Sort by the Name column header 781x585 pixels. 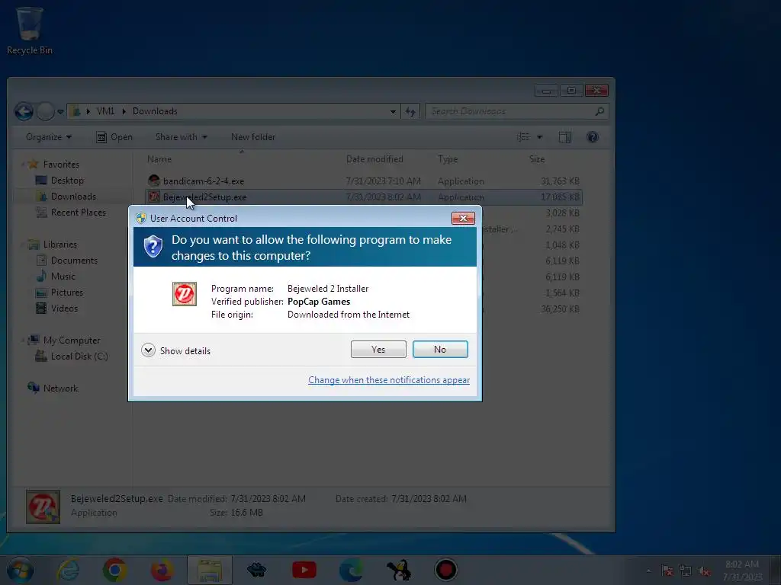(159, 159)
